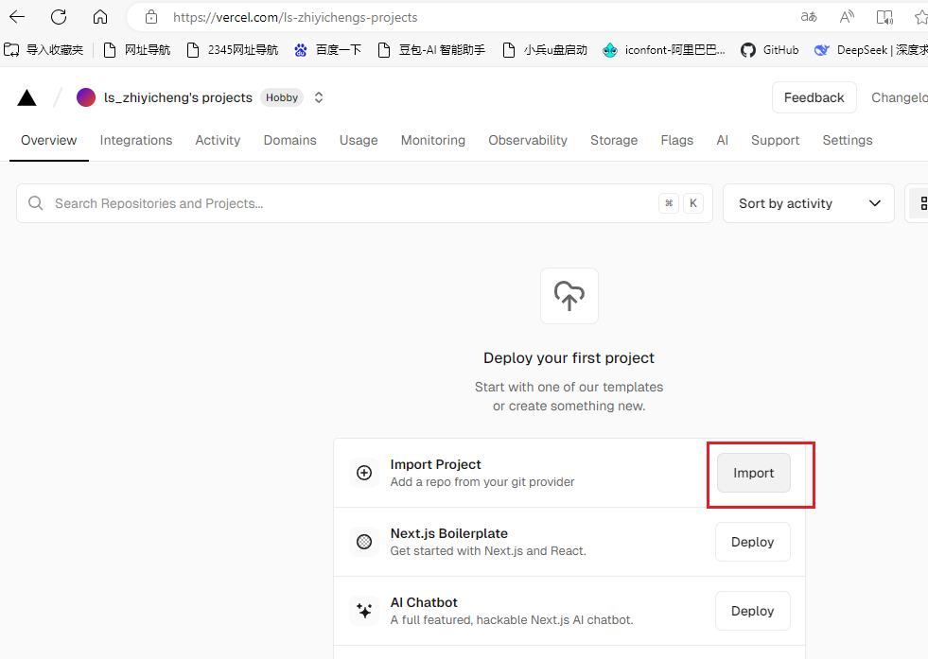
Task: Open the translate page icon
Action: click(809, 17)
